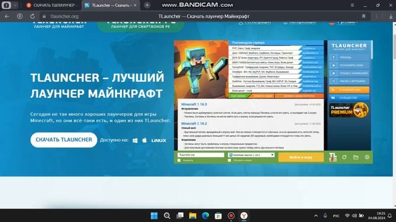Open the Bandicam recorder taskbar icon

[231, 216]
